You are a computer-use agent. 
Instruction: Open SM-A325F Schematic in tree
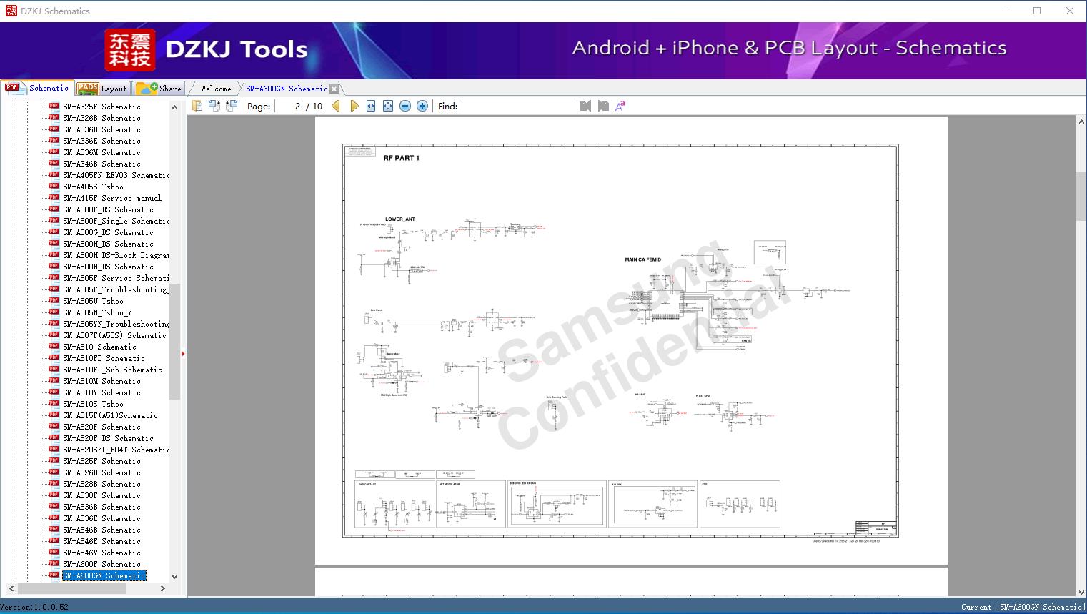101,107
